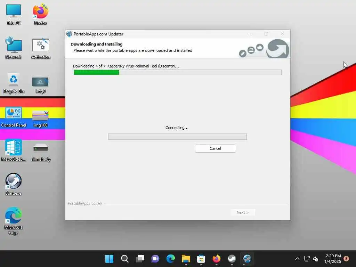
Task: Click the network status tray icon
Action: (x=307, y=259)
